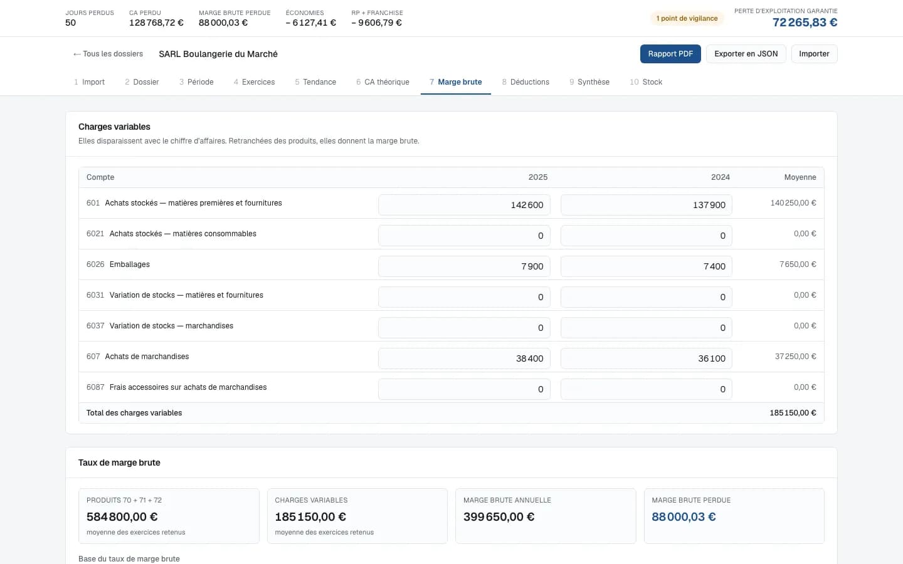Edit 2024 Achats de marchandises field

[647, 358]
